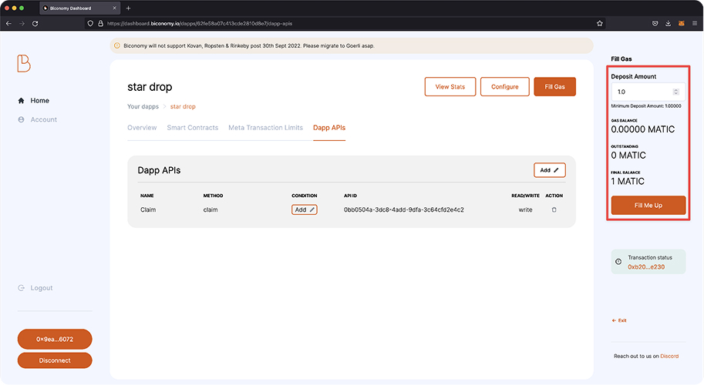Click the Pocket save icon

click(x=655, y=23)
